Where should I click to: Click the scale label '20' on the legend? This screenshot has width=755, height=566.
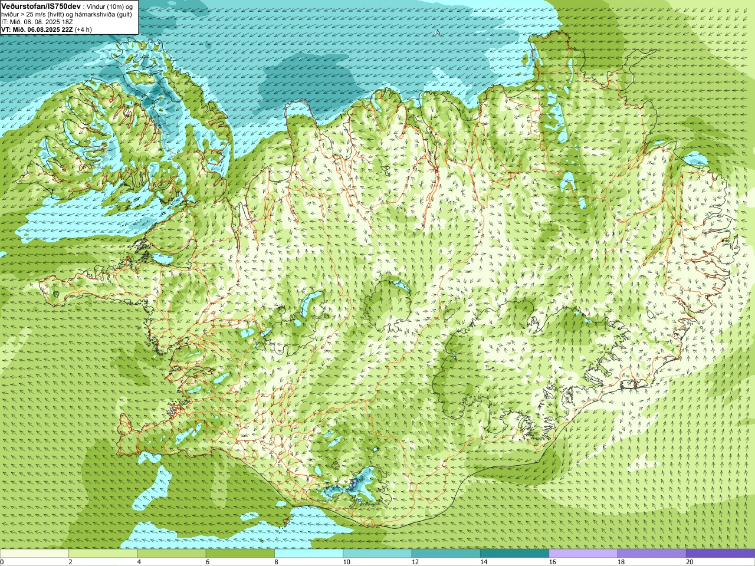tap(690, 562)
